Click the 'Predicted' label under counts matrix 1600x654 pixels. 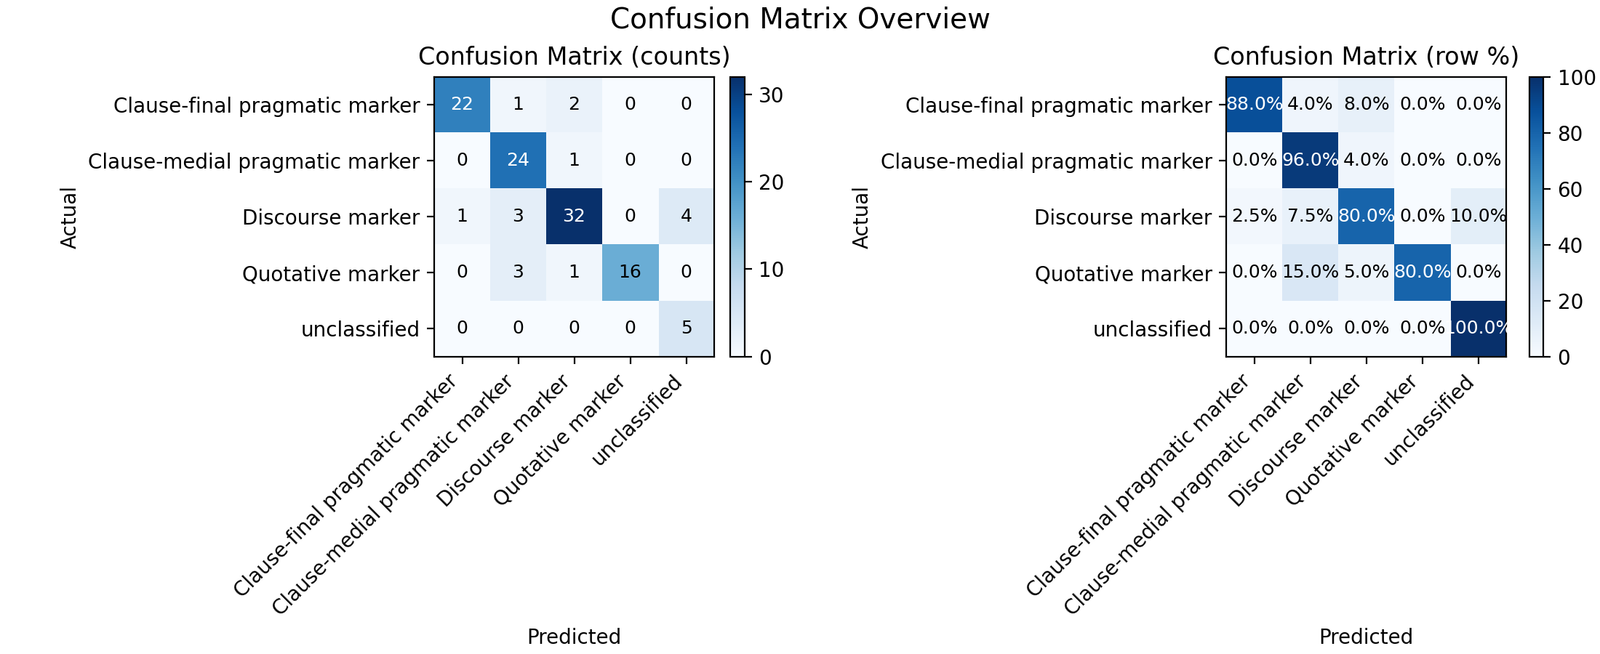coord(574,637)
